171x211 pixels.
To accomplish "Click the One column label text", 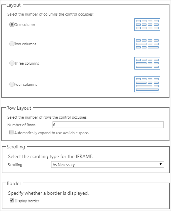I will [x=25, y=25].
